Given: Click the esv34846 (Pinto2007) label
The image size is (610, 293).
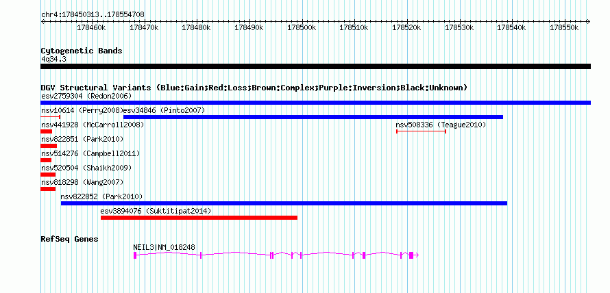Looking at the screenshot, I should 164,110.
